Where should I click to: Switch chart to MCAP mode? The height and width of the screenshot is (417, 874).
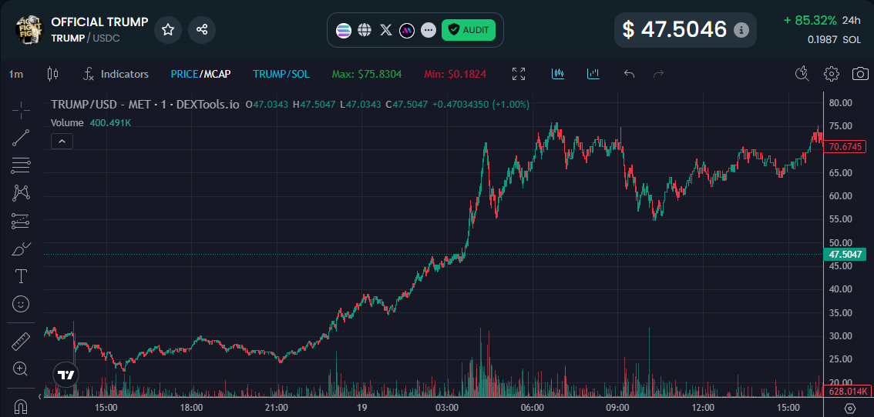tap(216, 74)
